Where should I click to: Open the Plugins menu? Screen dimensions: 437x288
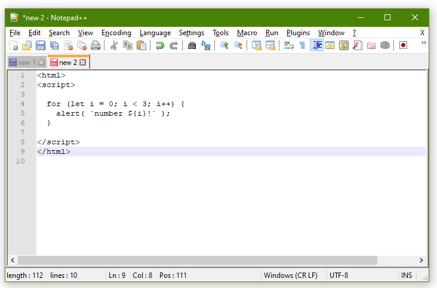click(x=298, y=33)
